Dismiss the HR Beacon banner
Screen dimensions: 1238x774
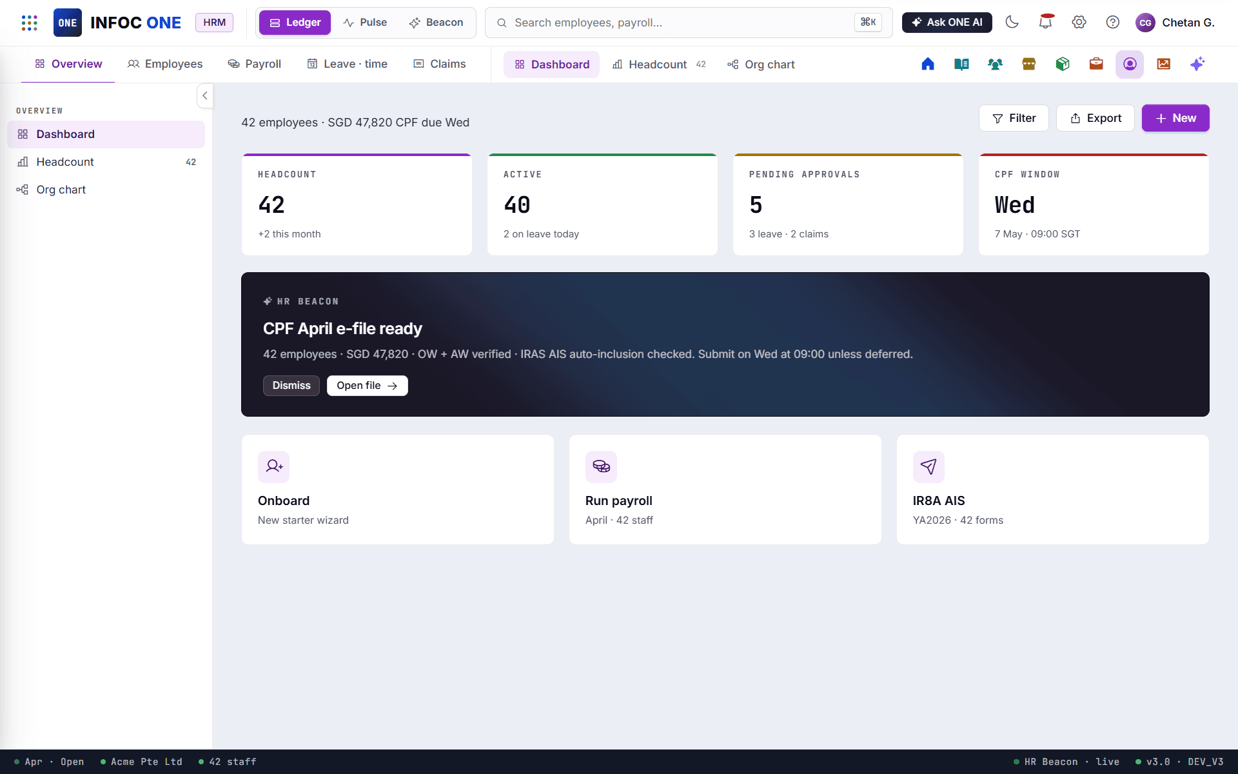point(291,386)
